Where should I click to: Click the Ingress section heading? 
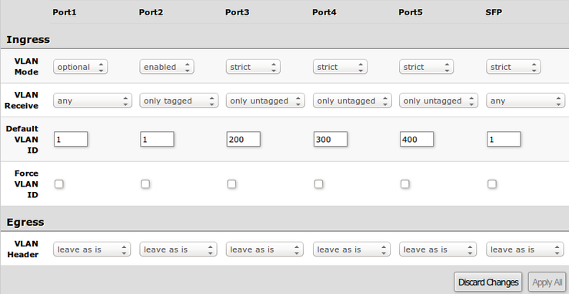click(28, 39)
